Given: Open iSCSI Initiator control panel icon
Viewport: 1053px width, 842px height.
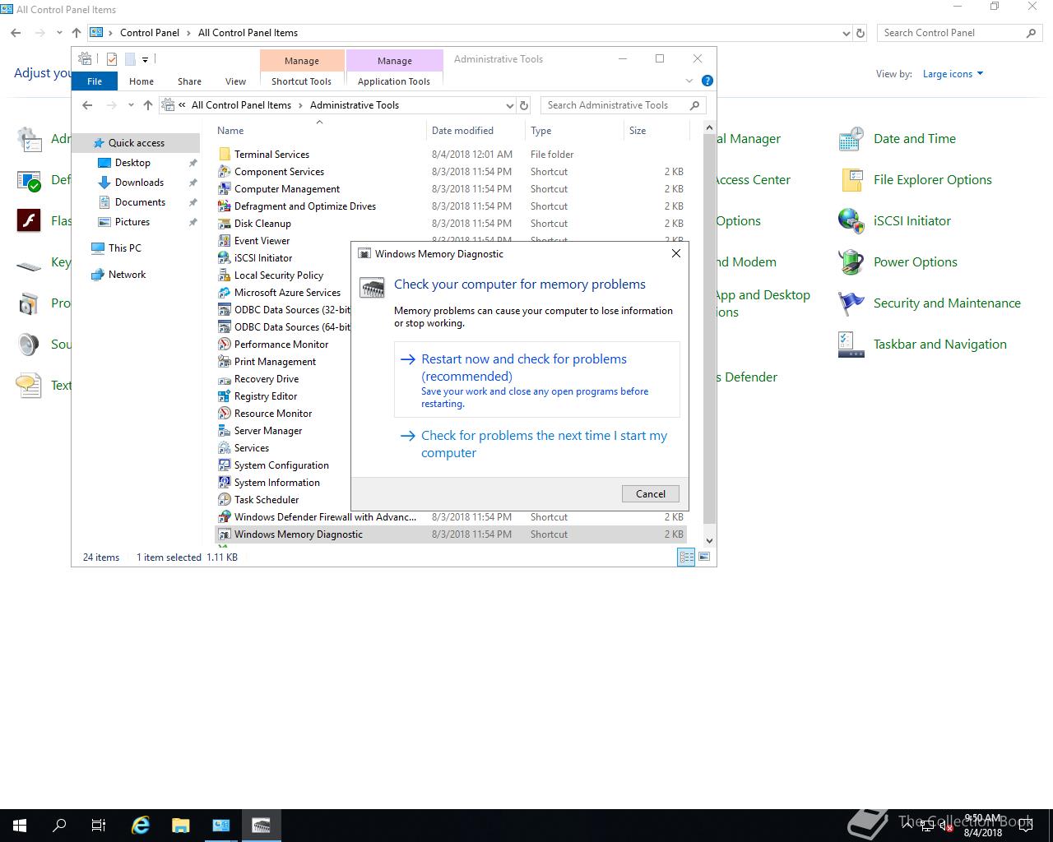Looking at the screenshot, I should (x=851, y=221).
